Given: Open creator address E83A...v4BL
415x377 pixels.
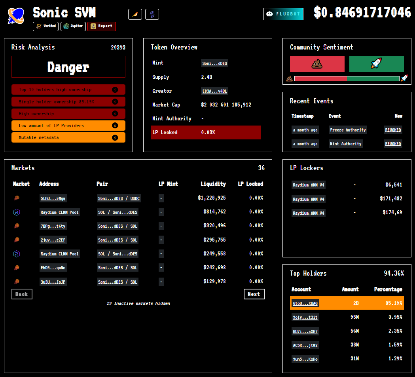Looking at the screenshot, I should point(215,91).
